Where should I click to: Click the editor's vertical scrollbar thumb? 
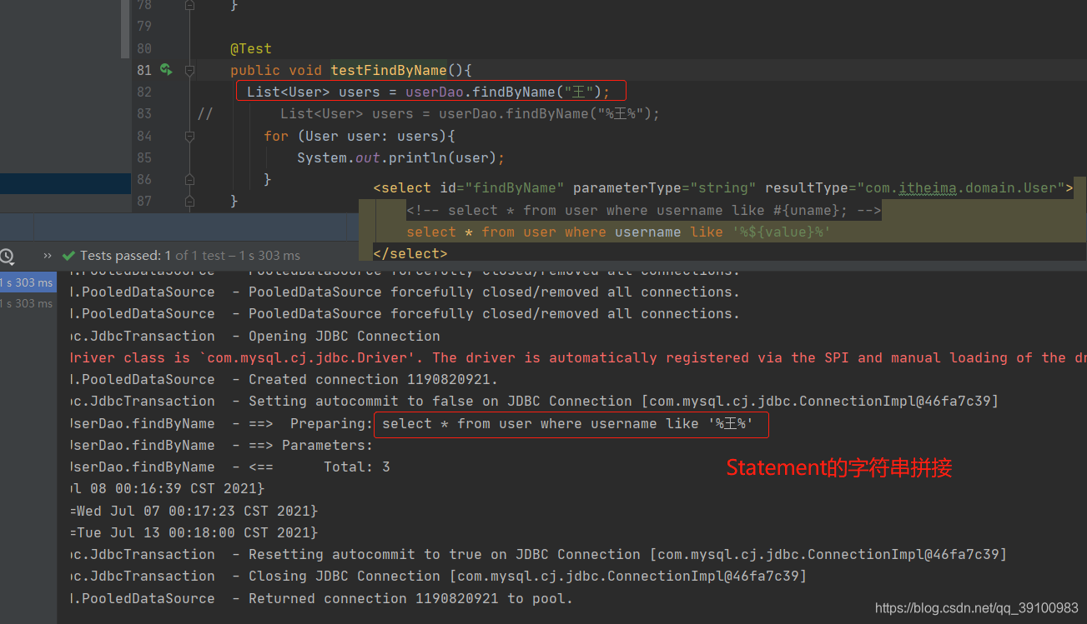[125, 27]
